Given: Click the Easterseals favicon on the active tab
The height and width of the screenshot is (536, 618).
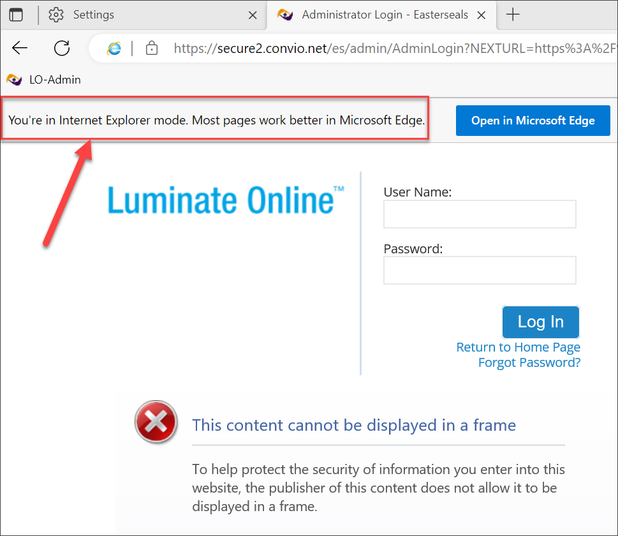Looking at the screenshot, I should click(x=285, y=15).
